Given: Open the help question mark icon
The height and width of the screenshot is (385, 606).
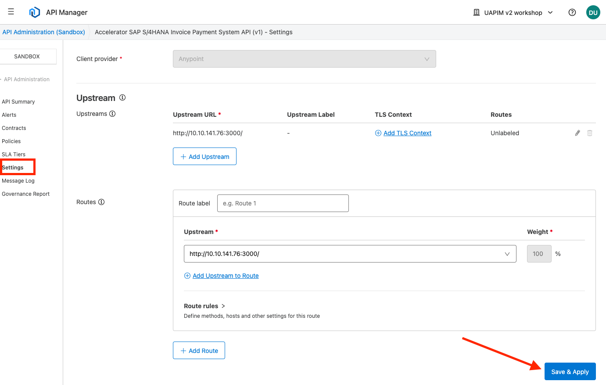Looking at the screenshot, I should (x=572, y=12).
